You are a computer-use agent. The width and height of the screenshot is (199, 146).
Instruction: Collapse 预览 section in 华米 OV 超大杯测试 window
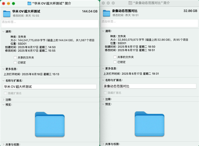[x=3, y=105]
